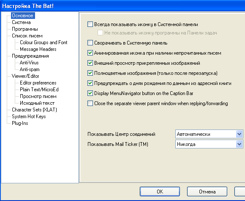The height and width of the screenshot is (201, 245).
Task: Select Plug-Ins in the tree
Action: 20,123
